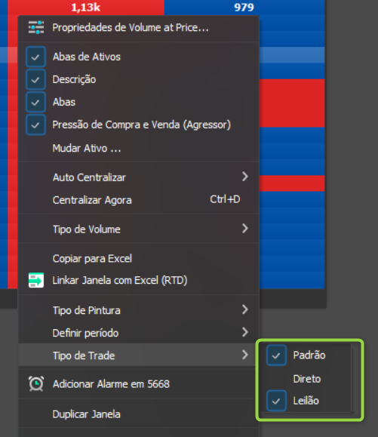
Task: Expand Auto Centralizar submenu arrow
Action: [245, 177]
